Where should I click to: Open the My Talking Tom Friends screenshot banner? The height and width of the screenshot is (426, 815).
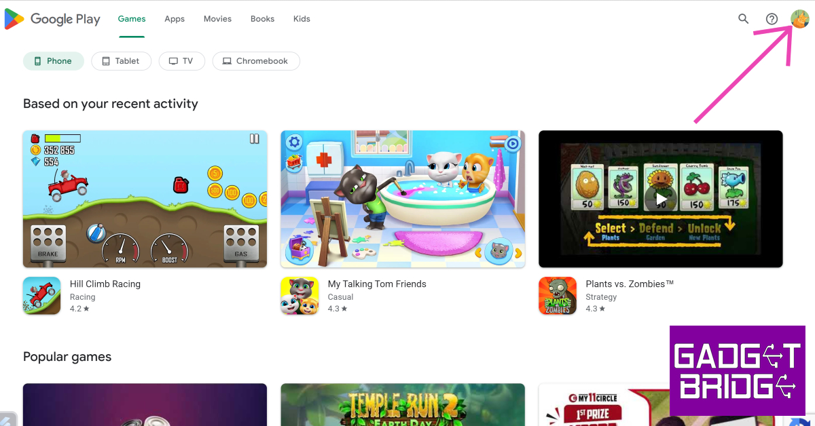[403, 199]
